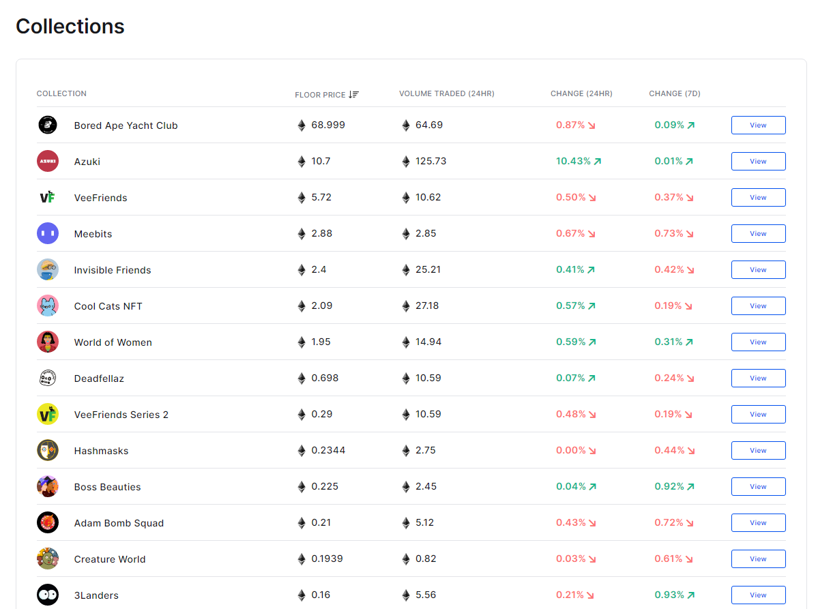The image size is (818, 609).
Task: Click the Change (7D) column header
Action: tap(675, 94)
